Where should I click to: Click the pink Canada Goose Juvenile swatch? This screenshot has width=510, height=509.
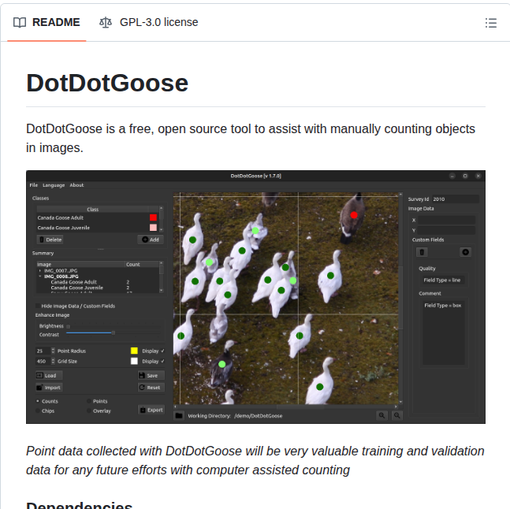pyautogui.click(x=153, y=228)
